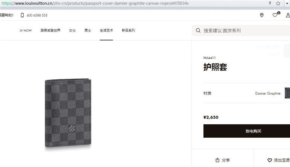Click the passport cover product image
This screenshot has width=290, height=167.
pyautogui.click(x=68, y=113)
